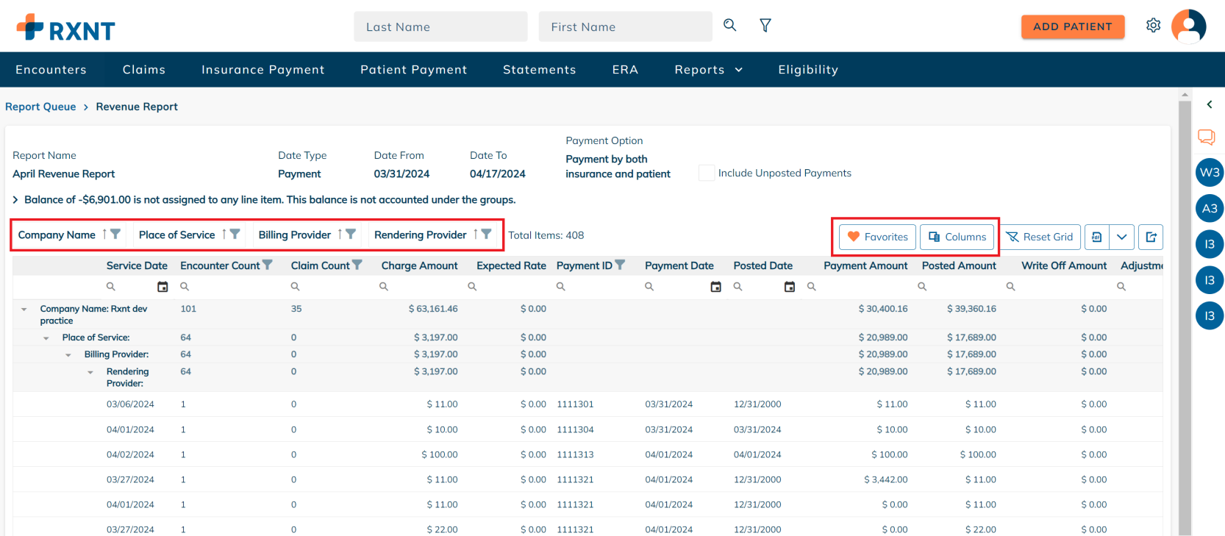Open the Encounters tab

[x=51, y=70]
